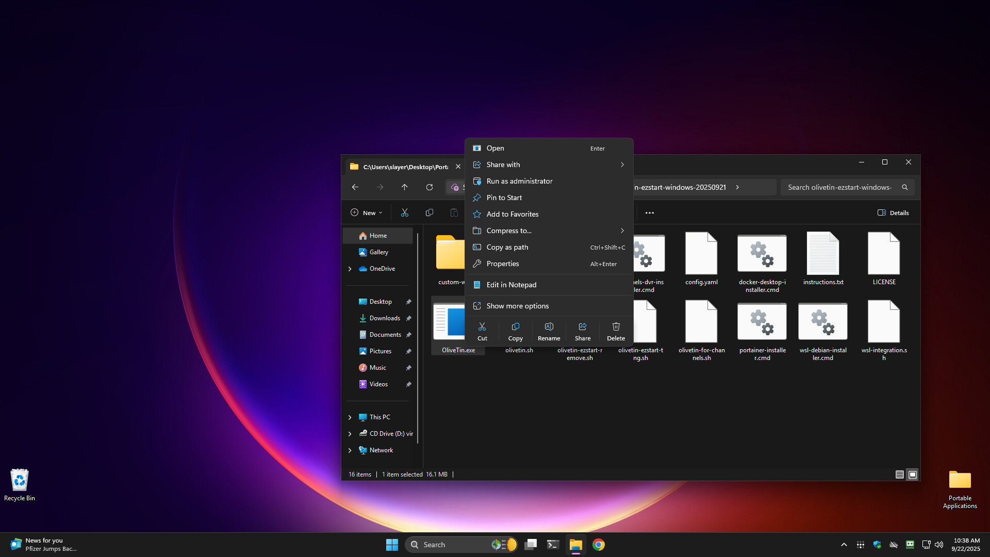Expand This PC in navigation pane
Screen dimensions: 990x557
(350, 417)
